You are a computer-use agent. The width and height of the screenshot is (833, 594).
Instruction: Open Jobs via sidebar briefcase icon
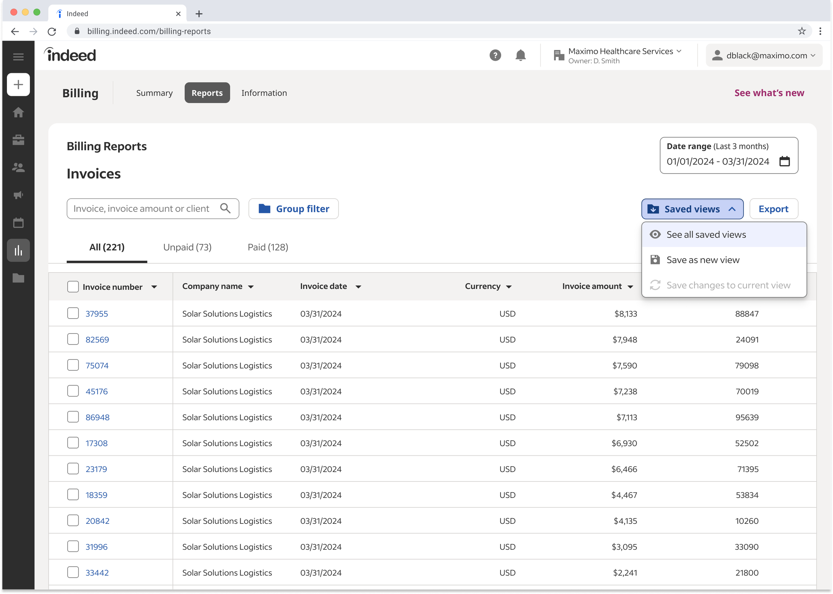18,140
